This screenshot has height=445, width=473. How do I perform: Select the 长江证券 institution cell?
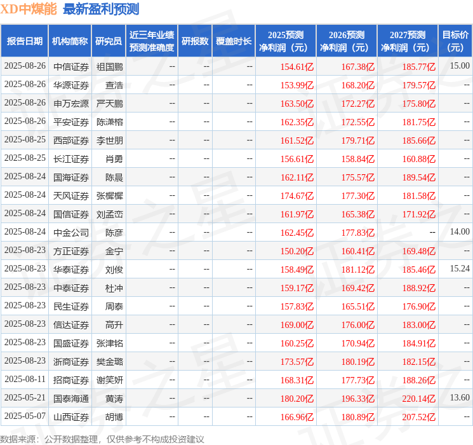tap(71, 159)
